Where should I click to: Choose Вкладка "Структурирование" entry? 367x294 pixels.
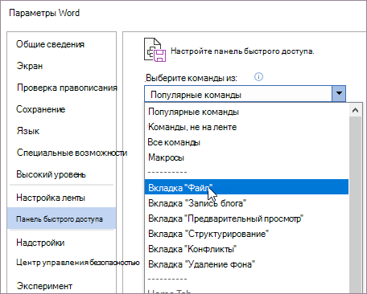pos(246,234)
